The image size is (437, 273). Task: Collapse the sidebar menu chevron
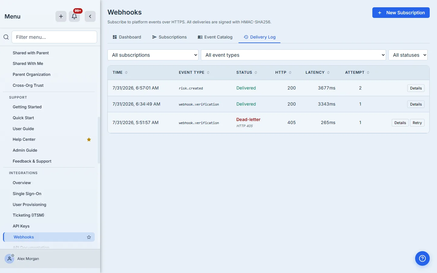pyautogui.click(x=90, y=16)
